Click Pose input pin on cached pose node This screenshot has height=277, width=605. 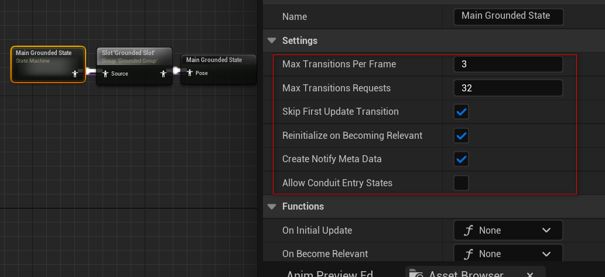click(x=190, y=73)
